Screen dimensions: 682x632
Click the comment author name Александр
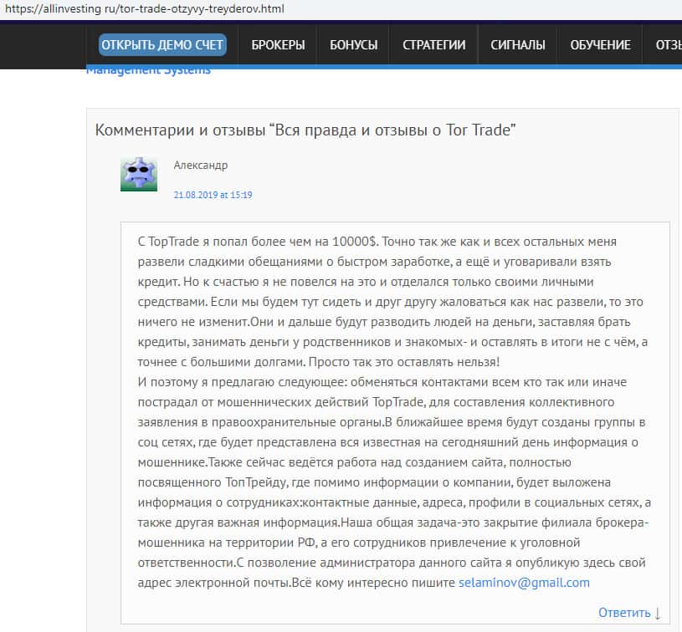click(x=201, y=166)
